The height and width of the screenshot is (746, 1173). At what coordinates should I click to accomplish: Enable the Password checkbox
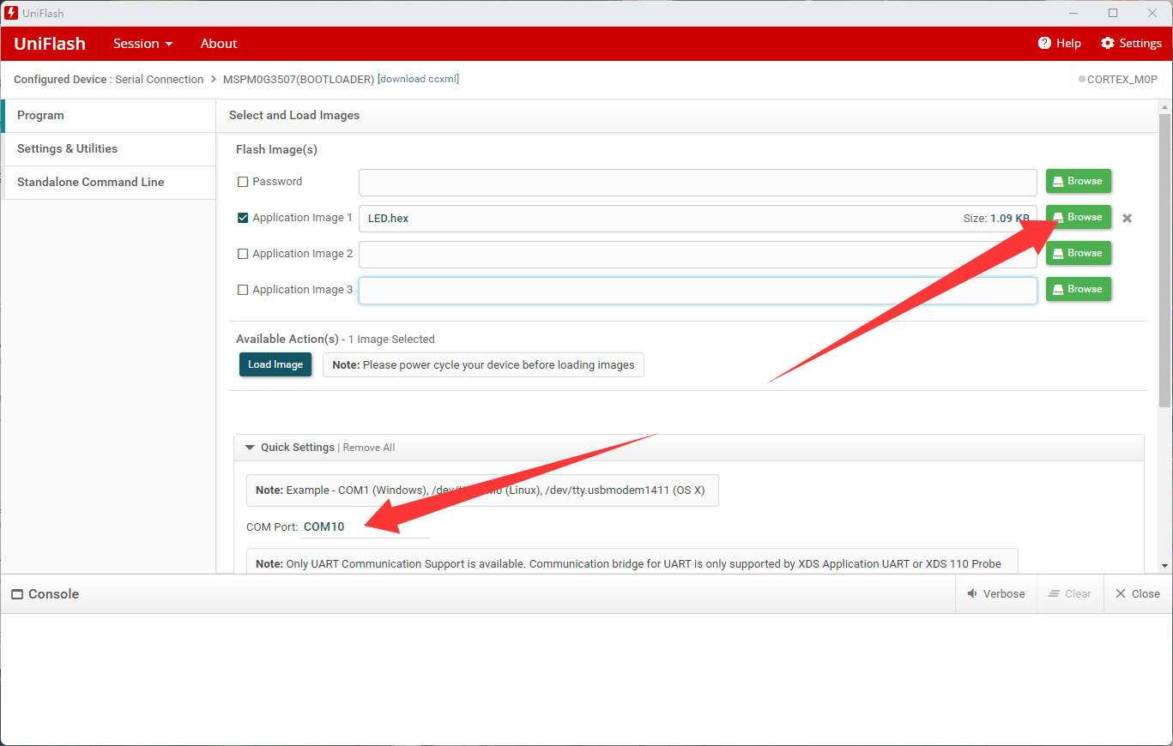pyautogui.click(x=243, y=182)
